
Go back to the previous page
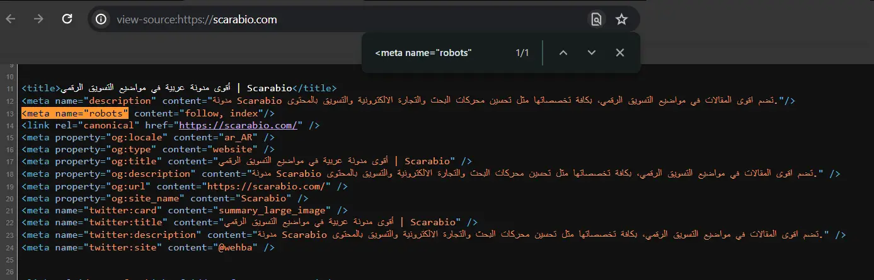coord(11,20)
